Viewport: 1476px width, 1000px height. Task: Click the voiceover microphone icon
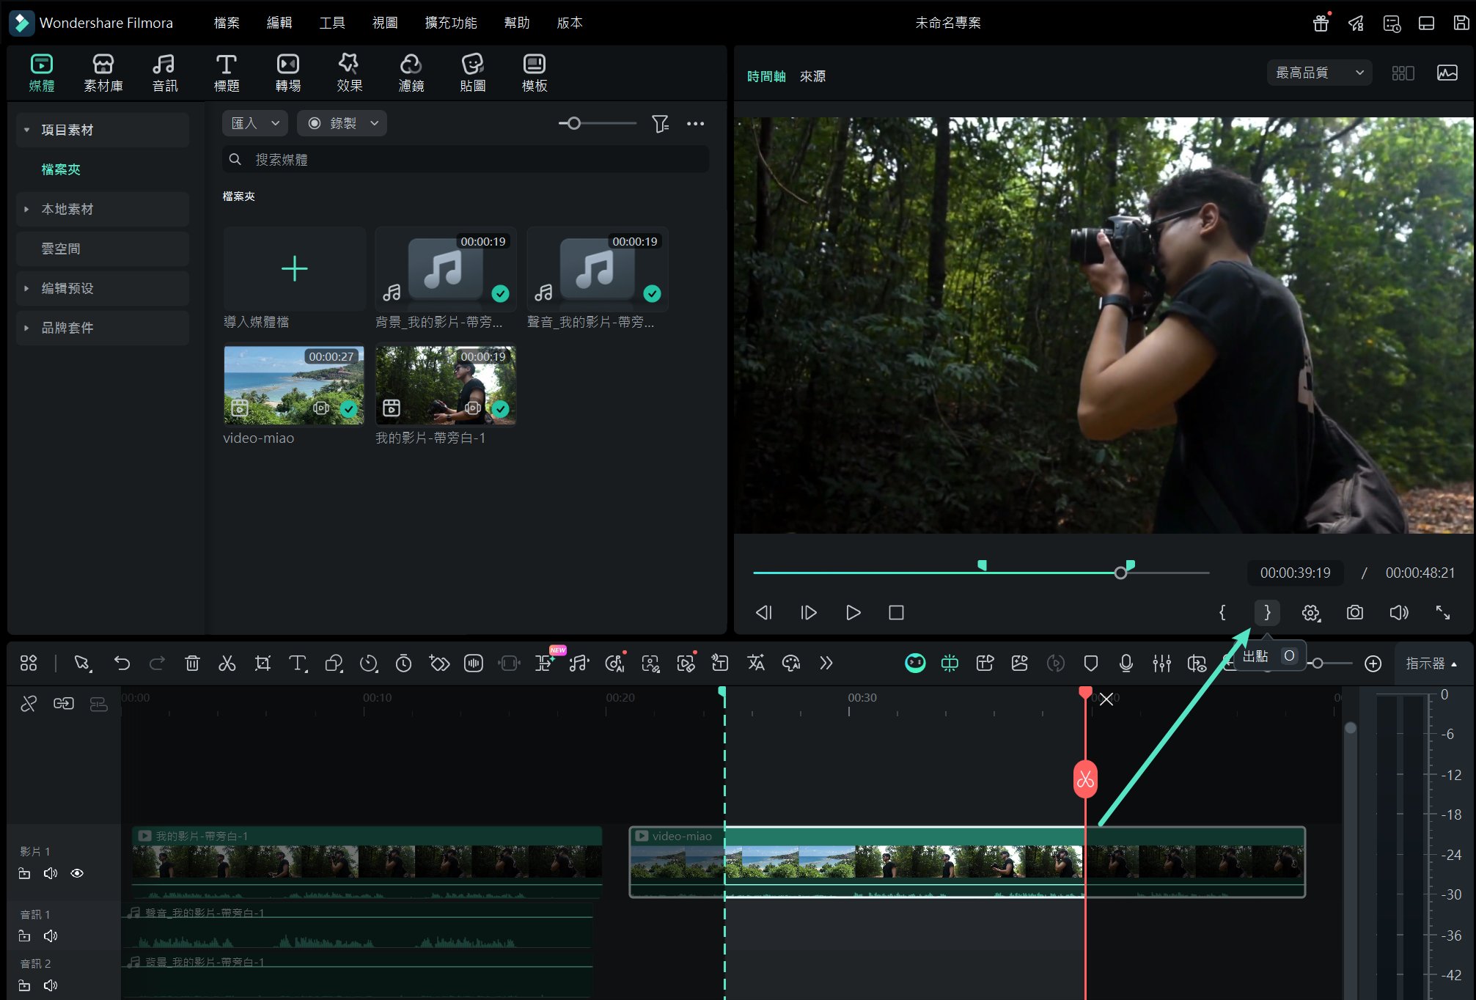1126,663
